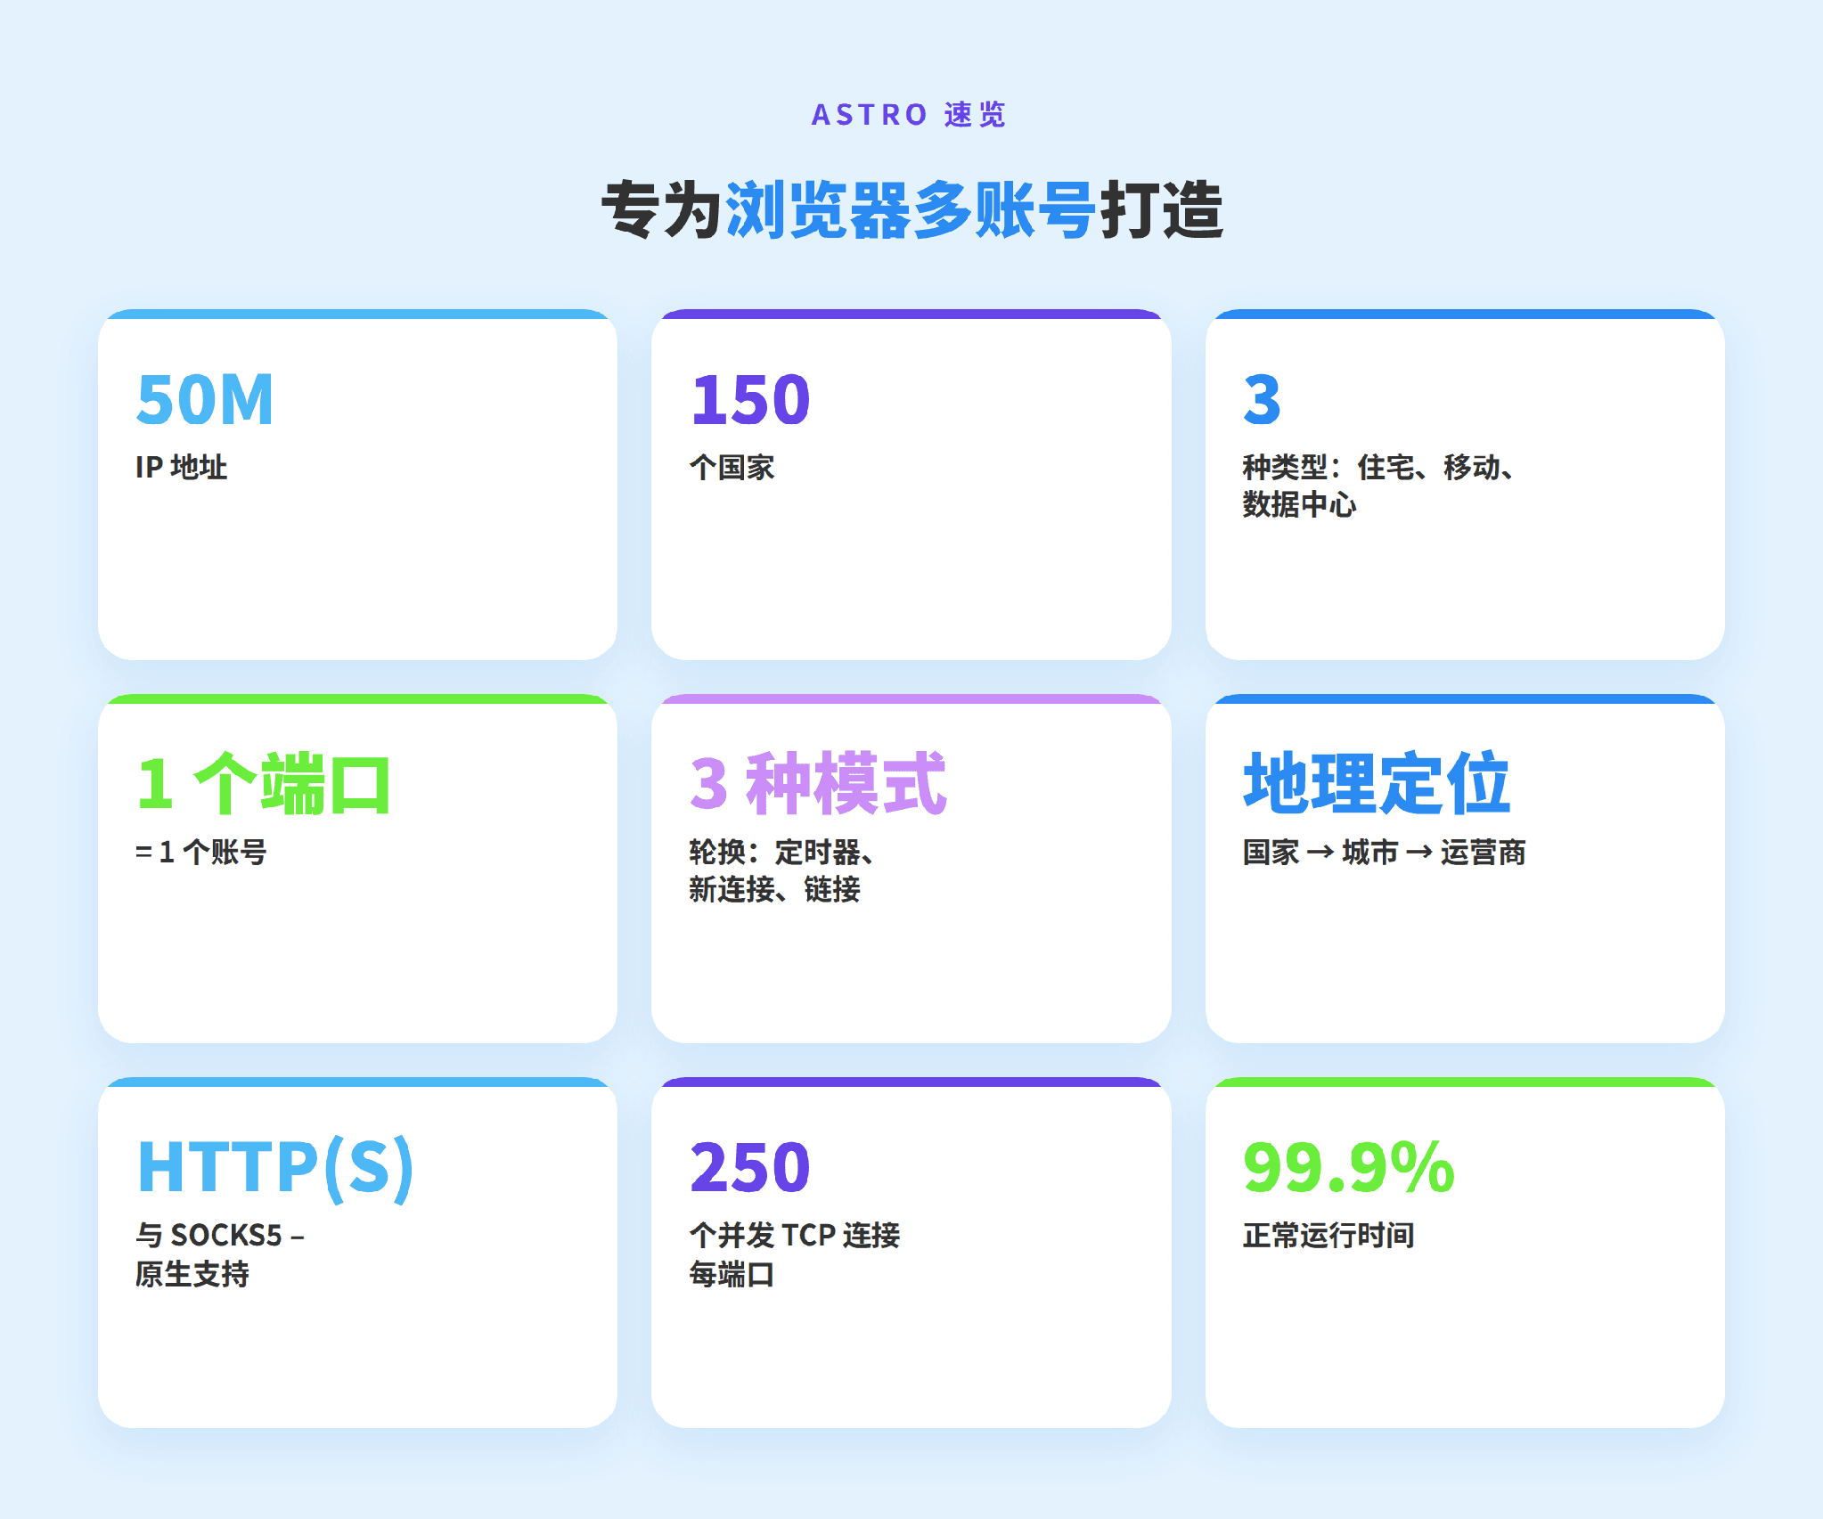Select the 地理定位 card heading

click(1377, 783)
